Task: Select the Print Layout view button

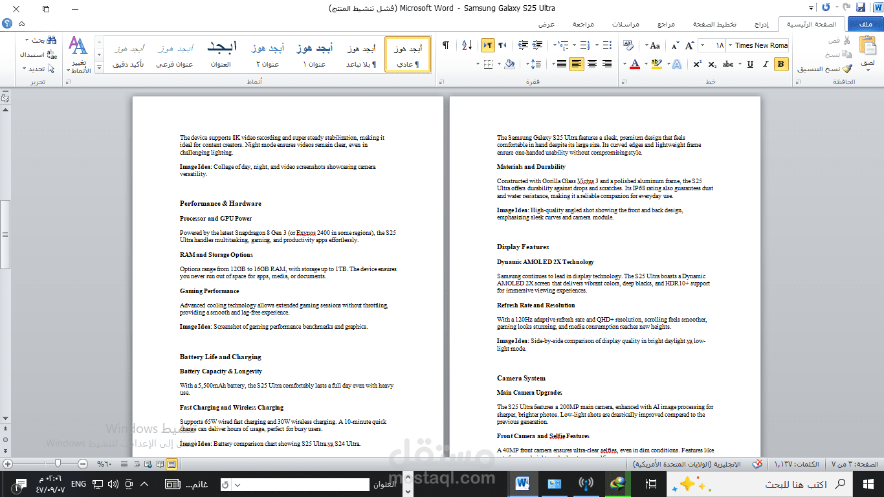Action: [x=171, y=464]
